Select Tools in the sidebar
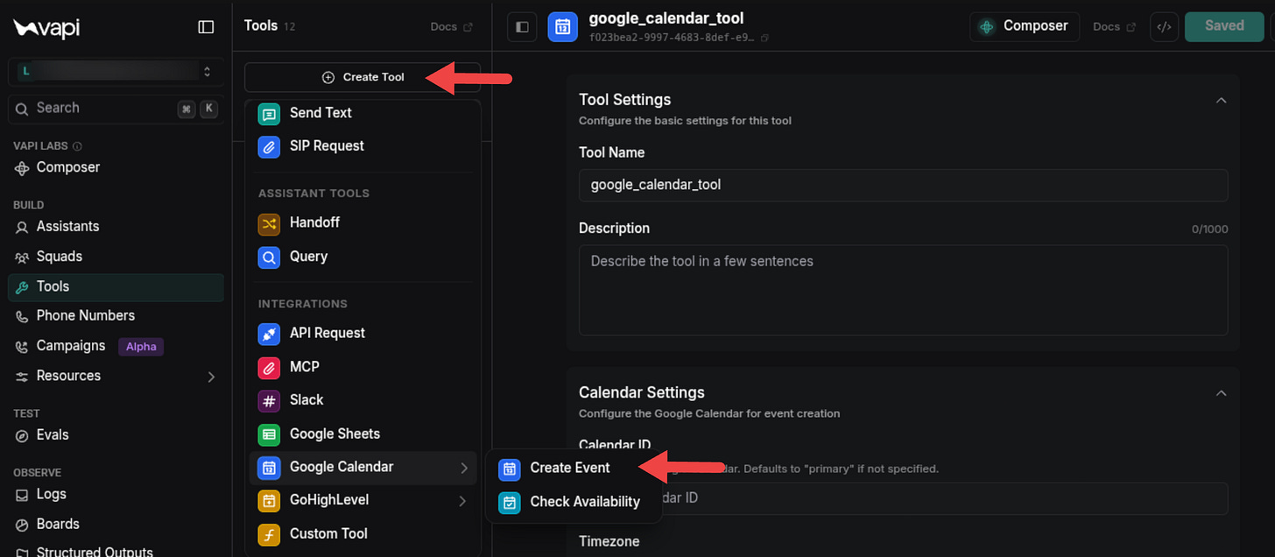This screenshot has height=557, width=1275. [x=116, y=286]
